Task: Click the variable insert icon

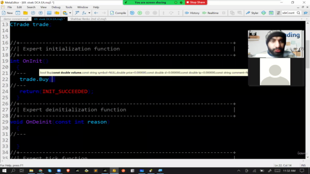Action: click(x=77, y=13)
